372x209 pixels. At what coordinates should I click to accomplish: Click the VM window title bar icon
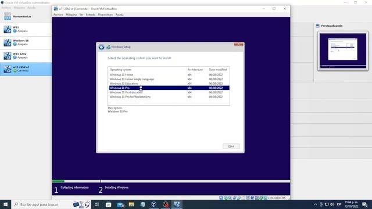(56, 9)
